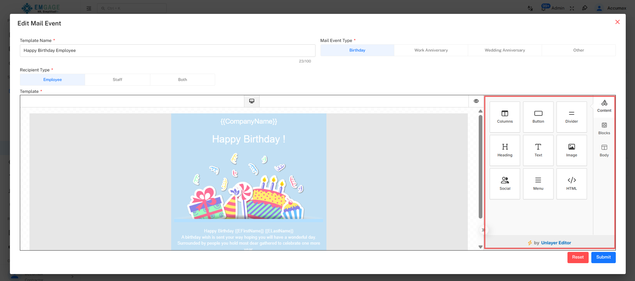Screen dimensions: 635x281
Task: Collapse the editor side panel arrow
Action: (483, 230)
